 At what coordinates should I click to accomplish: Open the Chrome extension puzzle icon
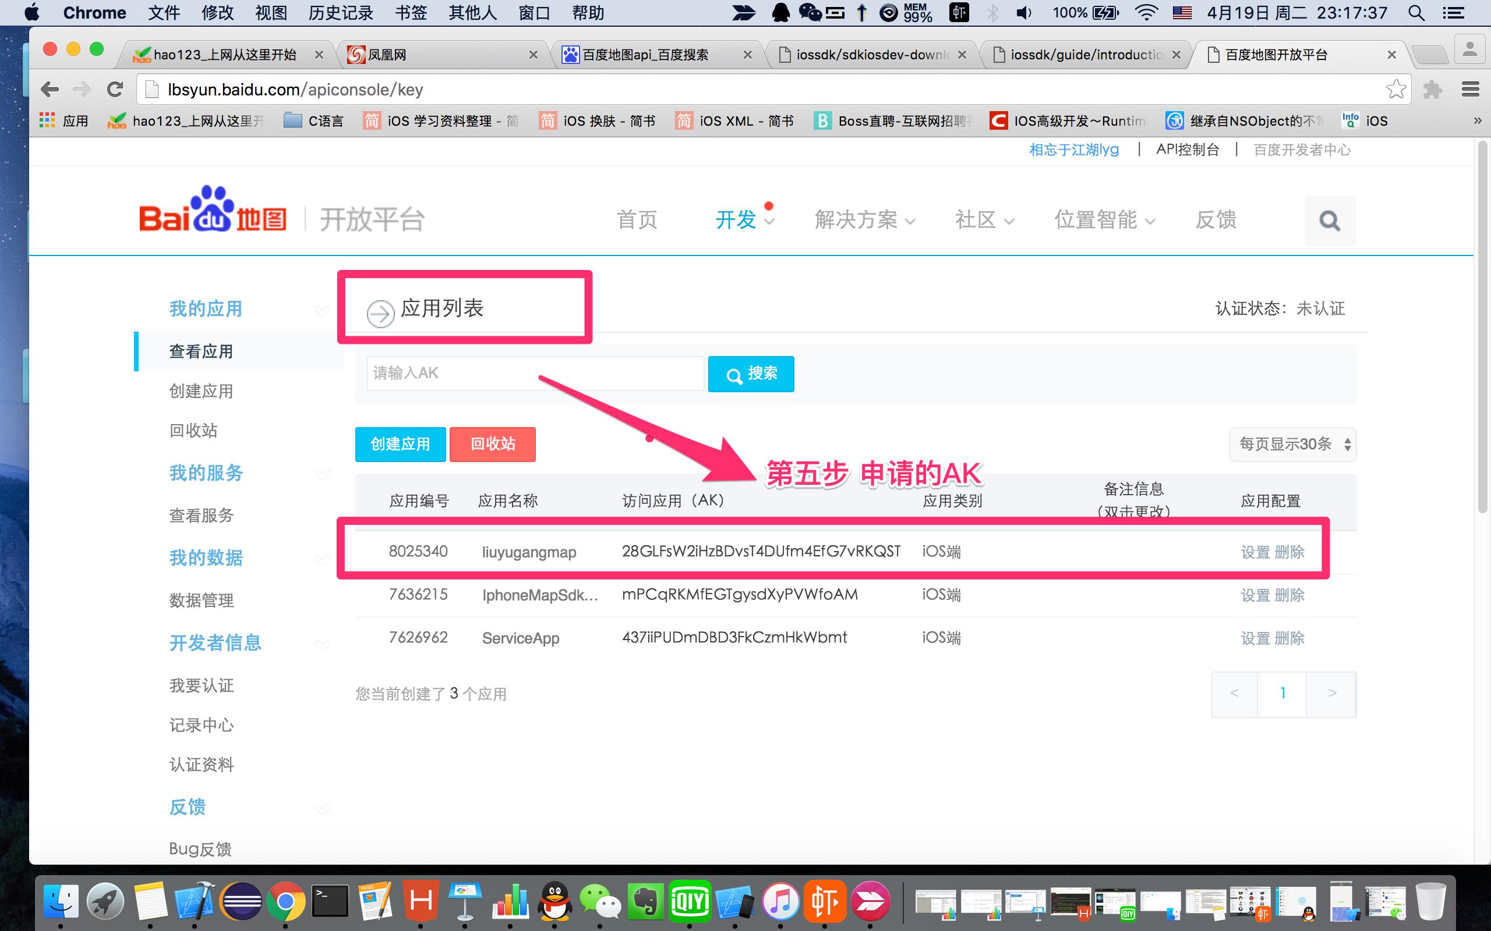pos(1433,90)
